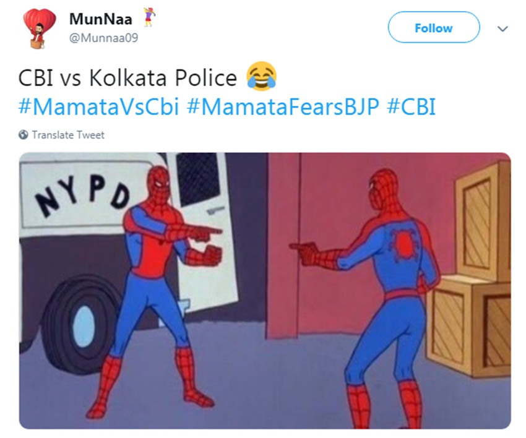Open the @Munnaa09 handle link
This screenshot has width=526, height=438.
coord(103,38)
